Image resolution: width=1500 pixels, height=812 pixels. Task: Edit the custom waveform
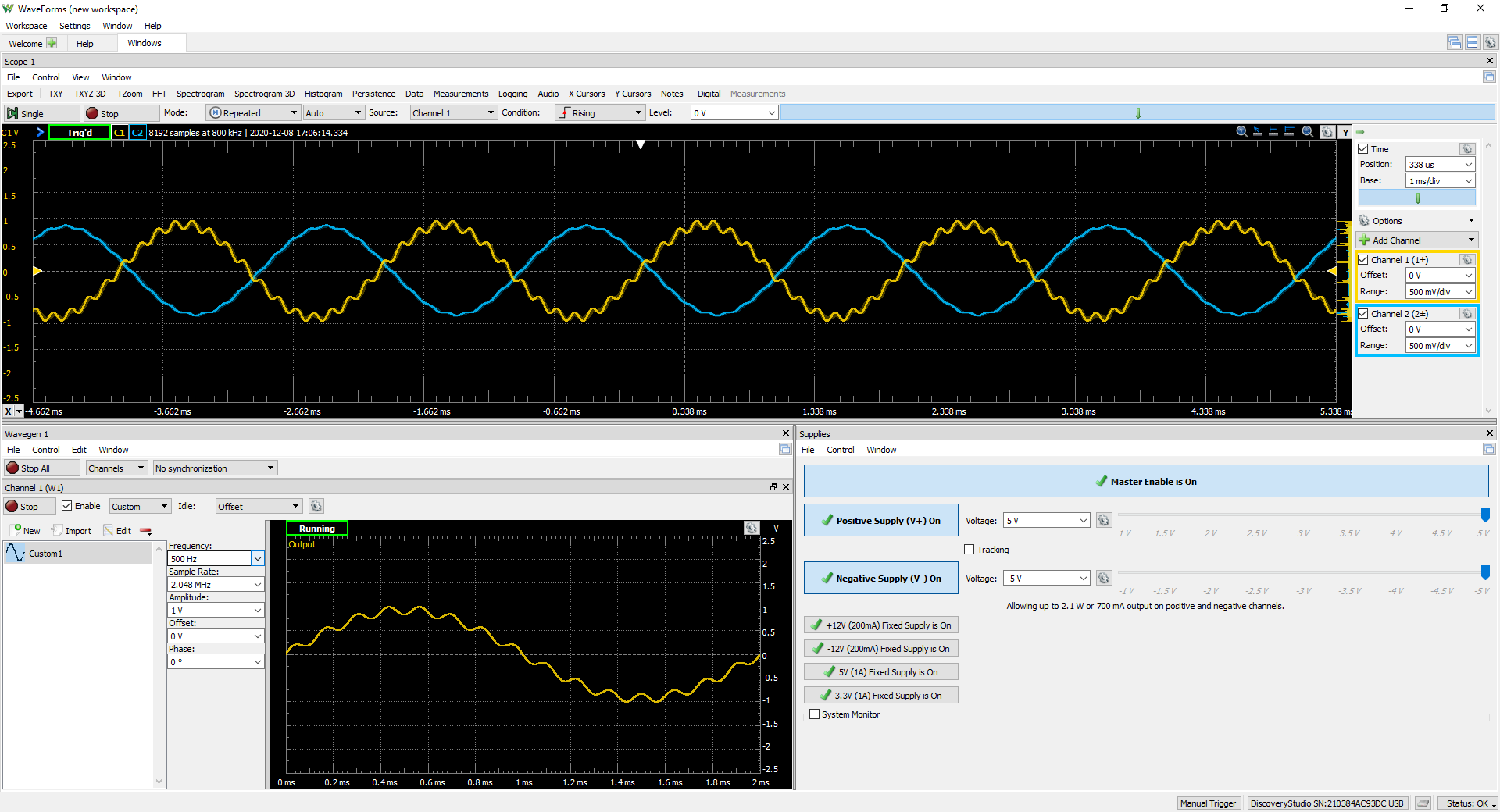pyautogui.click(x=117, y=531)
